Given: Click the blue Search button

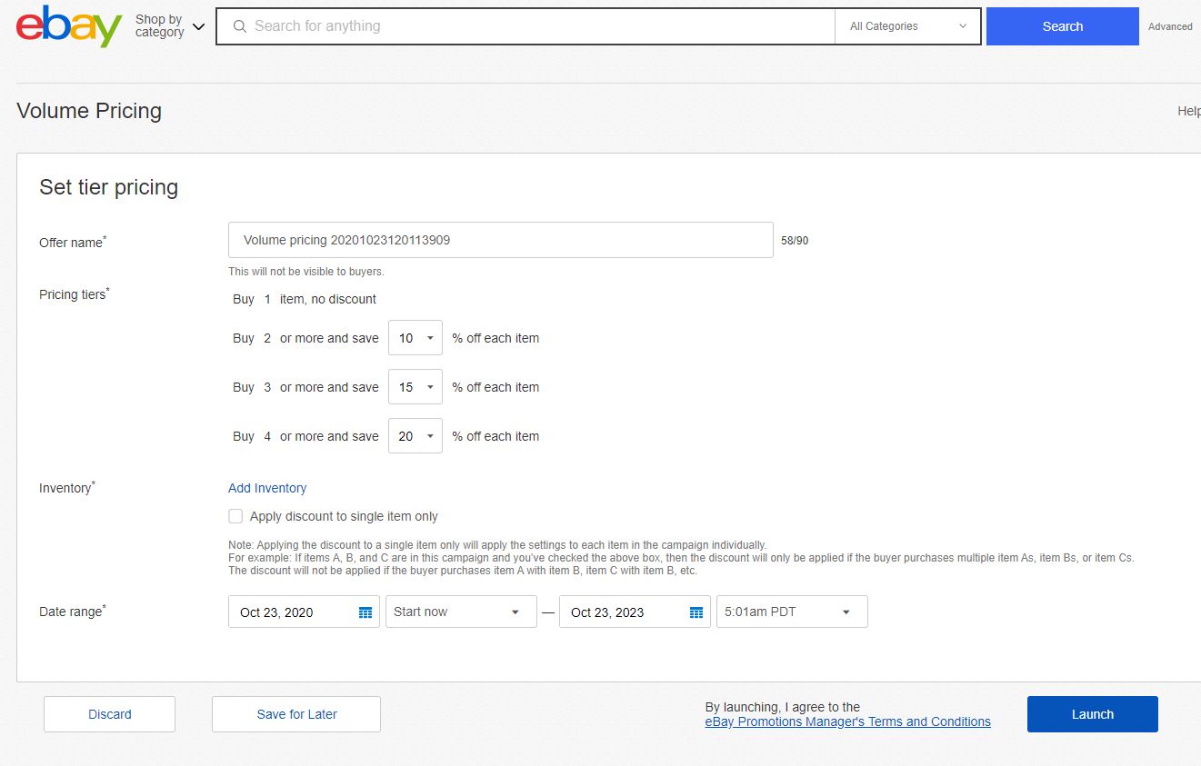Looking at the screenshot, I should click(x=1063, y=26).
